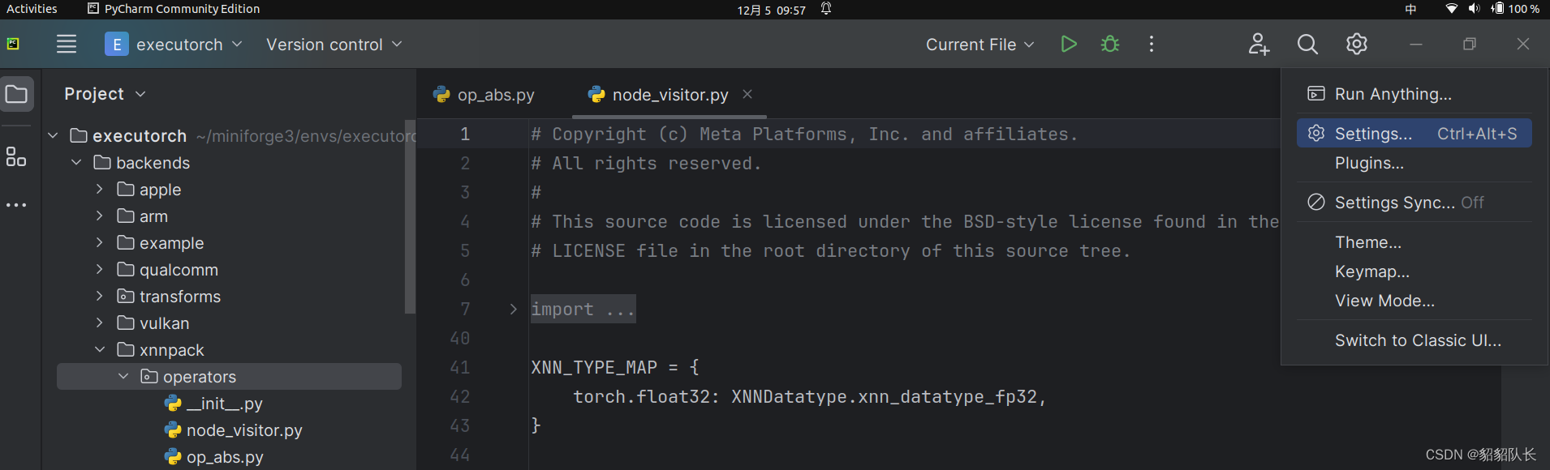Expand the apple folder
The image size is (1550, 470).
100,189
